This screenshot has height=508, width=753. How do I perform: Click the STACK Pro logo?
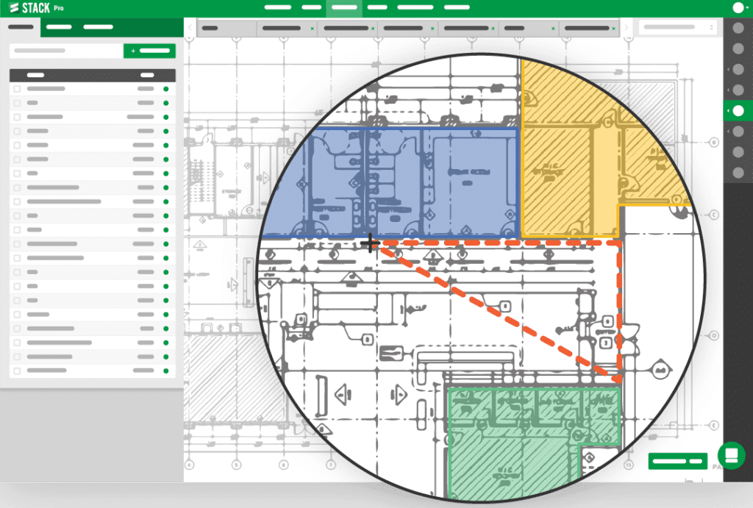[x=37, y=7]
